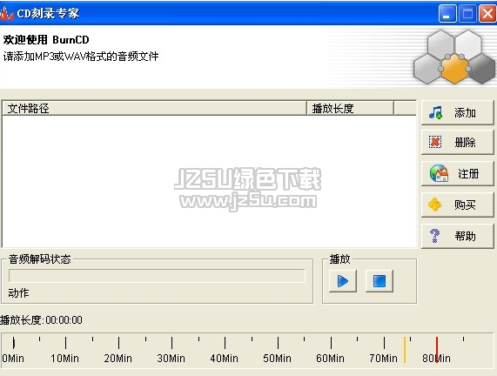Stop playback with the blue square button
The image size is (497, 376).
pyautogui.click(x=379, y=281)
